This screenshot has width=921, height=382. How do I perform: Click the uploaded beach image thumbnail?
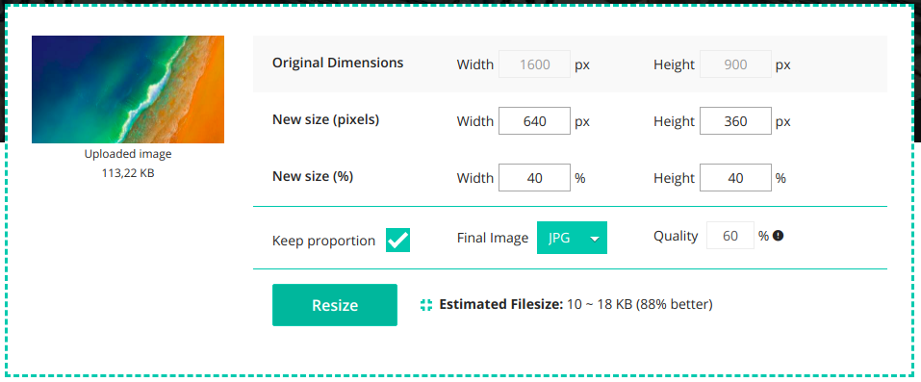(x=127, y=89)
